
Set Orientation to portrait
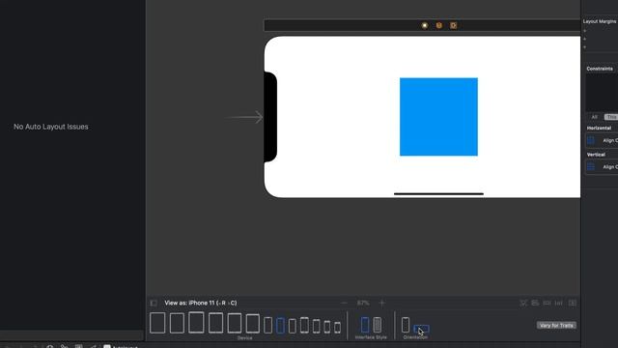[406, 325]
